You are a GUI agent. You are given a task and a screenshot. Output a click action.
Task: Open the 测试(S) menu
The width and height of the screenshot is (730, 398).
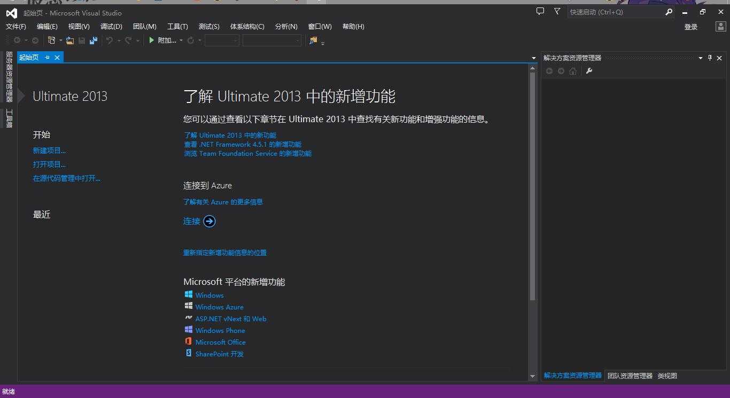pos(209,26)
